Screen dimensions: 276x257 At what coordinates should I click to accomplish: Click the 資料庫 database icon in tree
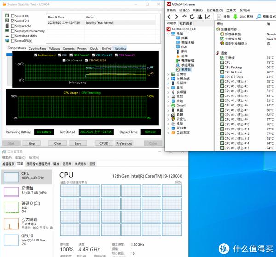pos(173,128)
